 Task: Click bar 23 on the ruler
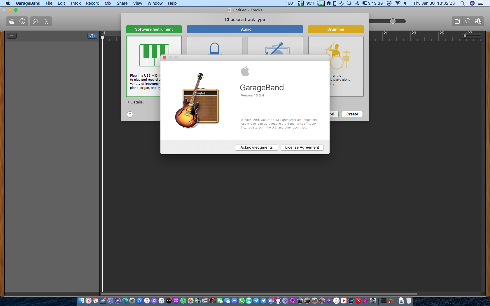414,33
